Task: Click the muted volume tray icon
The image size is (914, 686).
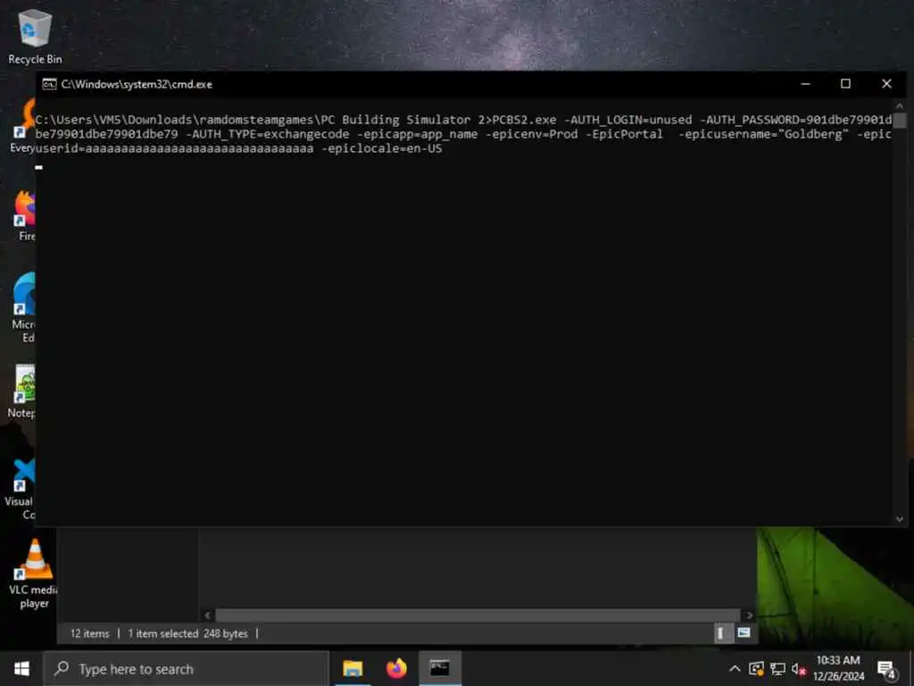Action: pyautogui.click(x=798, y=669)
